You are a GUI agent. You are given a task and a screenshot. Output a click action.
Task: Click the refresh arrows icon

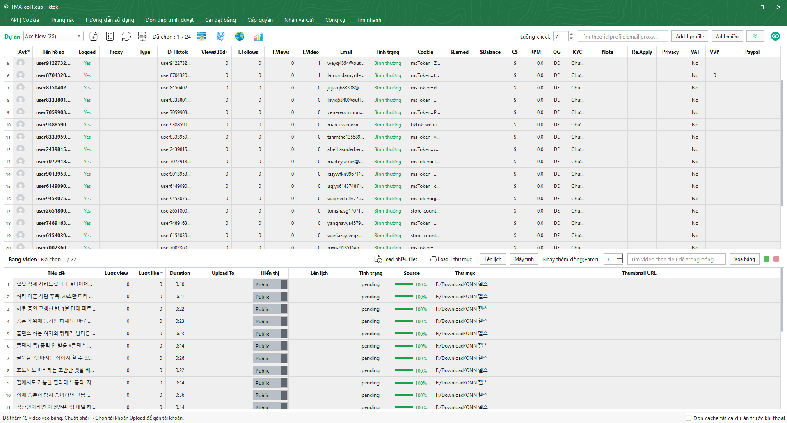tap(126, 37)
